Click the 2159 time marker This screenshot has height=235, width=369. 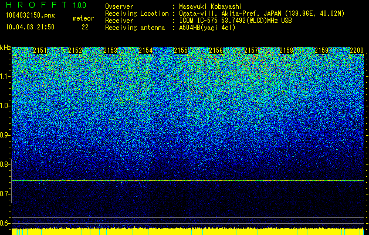(x=321, y=51)
